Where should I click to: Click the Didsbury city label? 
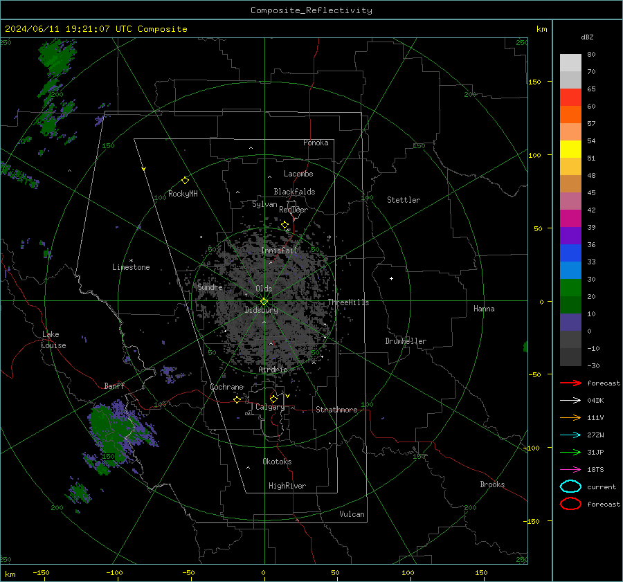point(261,310)
